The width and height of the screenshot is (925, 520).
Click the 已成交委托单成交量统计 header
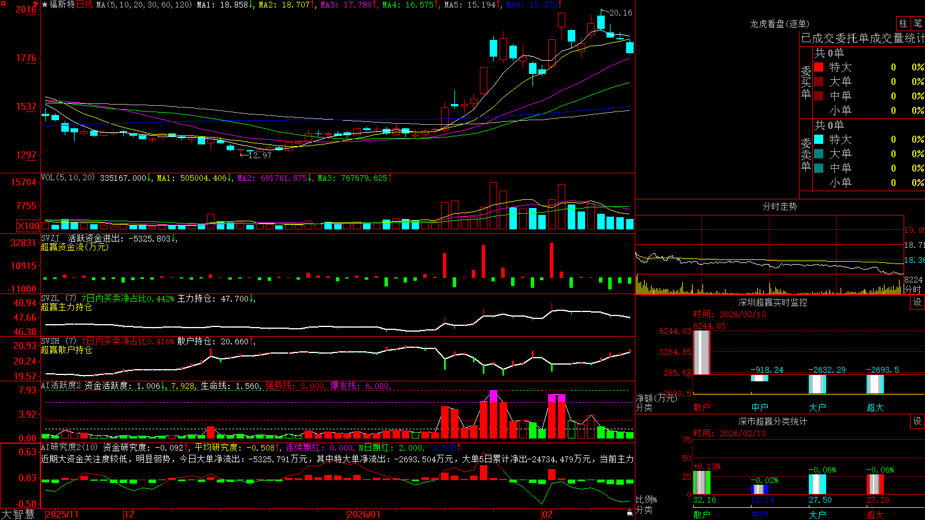click(x=863, y=38)
